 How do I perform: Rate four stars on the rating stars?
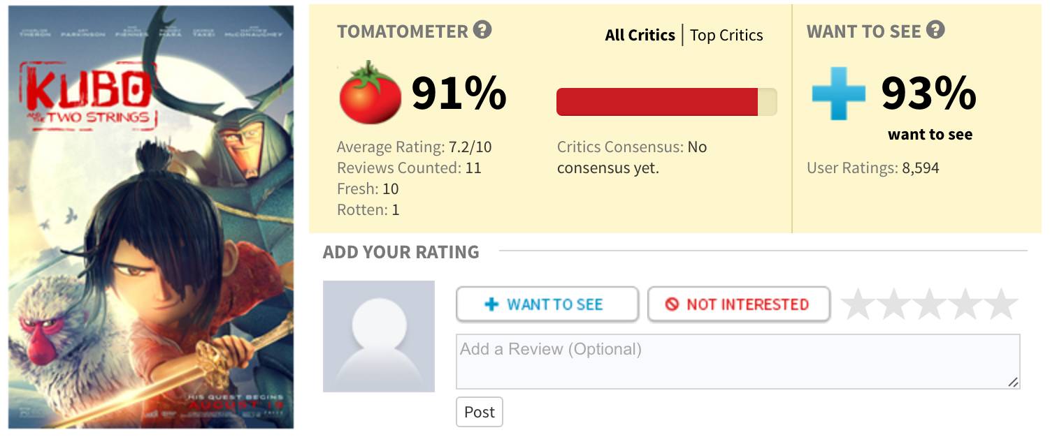tap(965, 304)
